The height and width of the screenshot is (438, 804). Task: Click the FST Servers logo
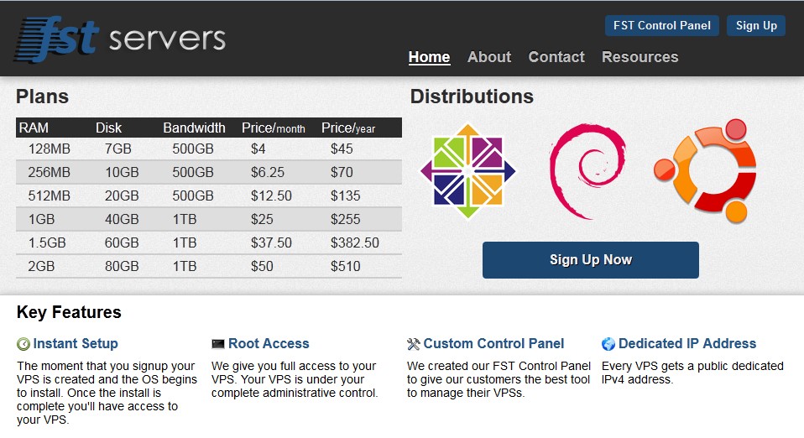[120, 39]
